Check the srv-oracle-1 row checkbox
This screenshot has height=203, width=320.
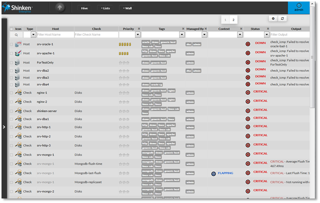11,44
